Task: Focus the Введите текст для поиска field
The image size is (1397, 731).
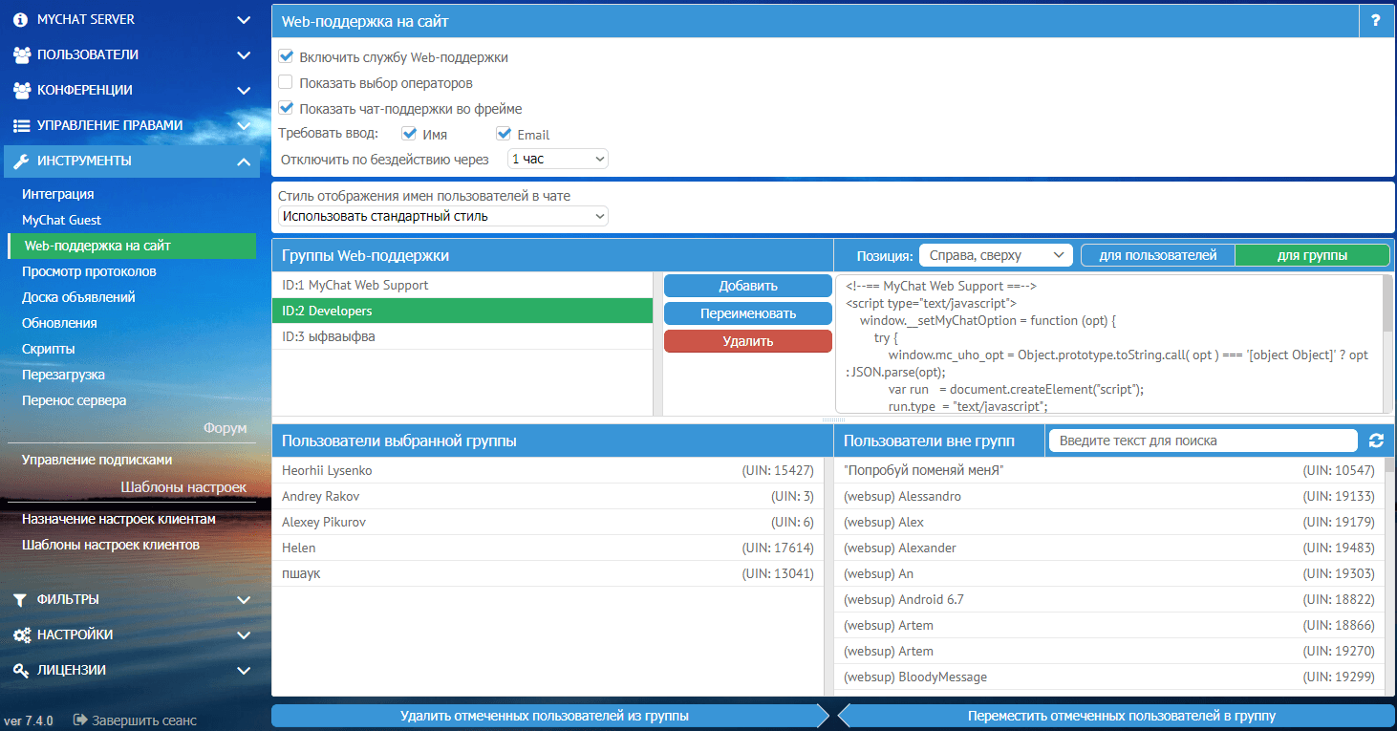Action: pos(1202,441)
